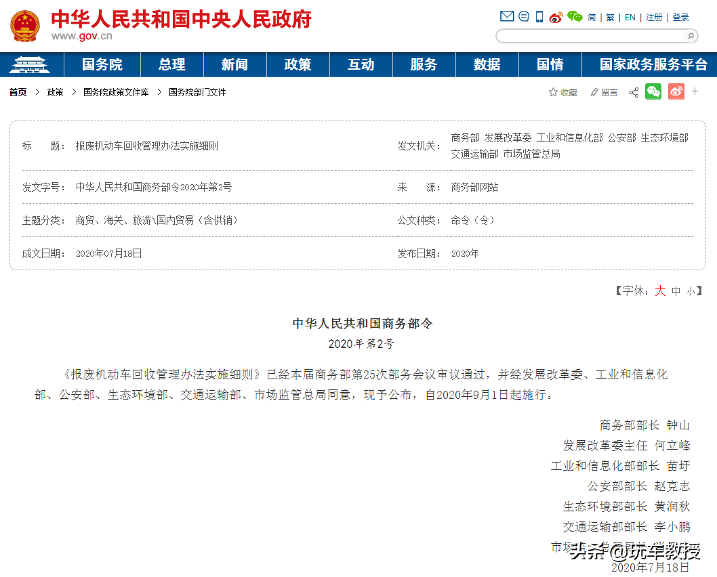Open the share icon beside 留言
The width and height of the screenshot is (717, 577).
[x=634, y=92]
